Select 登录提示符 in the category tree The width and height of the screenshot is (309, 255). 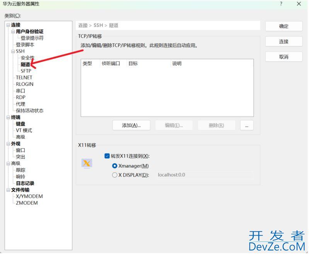(x=32, y=38)
